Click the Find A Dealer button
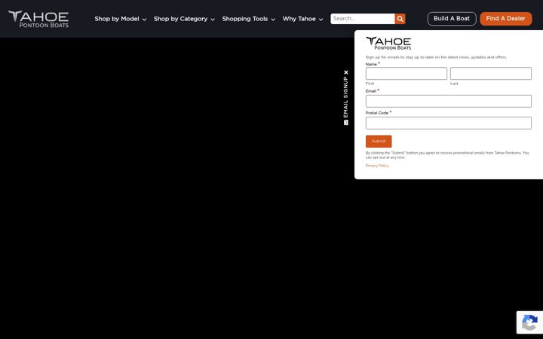The width and height of the screenshot is (543, 339). [x=506, y=19]
